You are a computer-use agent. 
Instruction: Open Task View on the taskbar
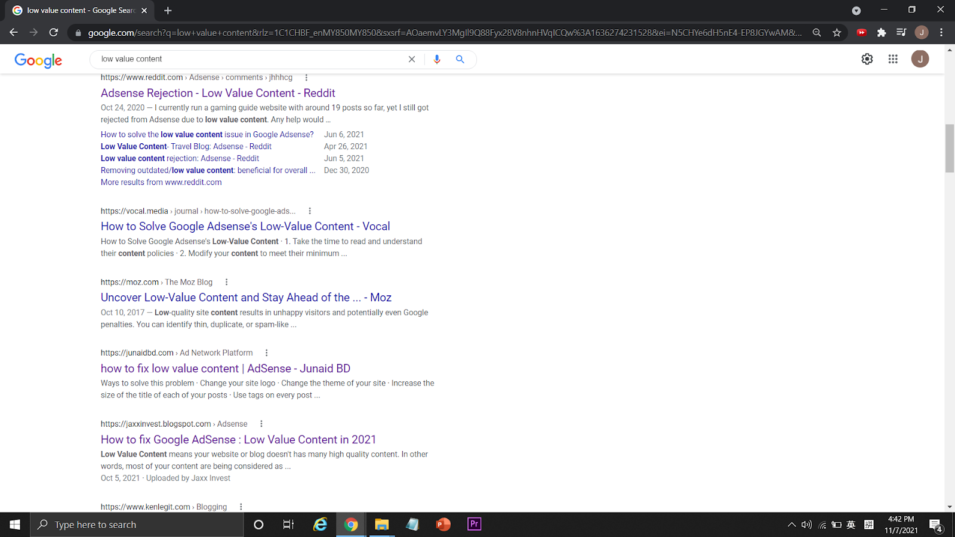pos(289,524)
